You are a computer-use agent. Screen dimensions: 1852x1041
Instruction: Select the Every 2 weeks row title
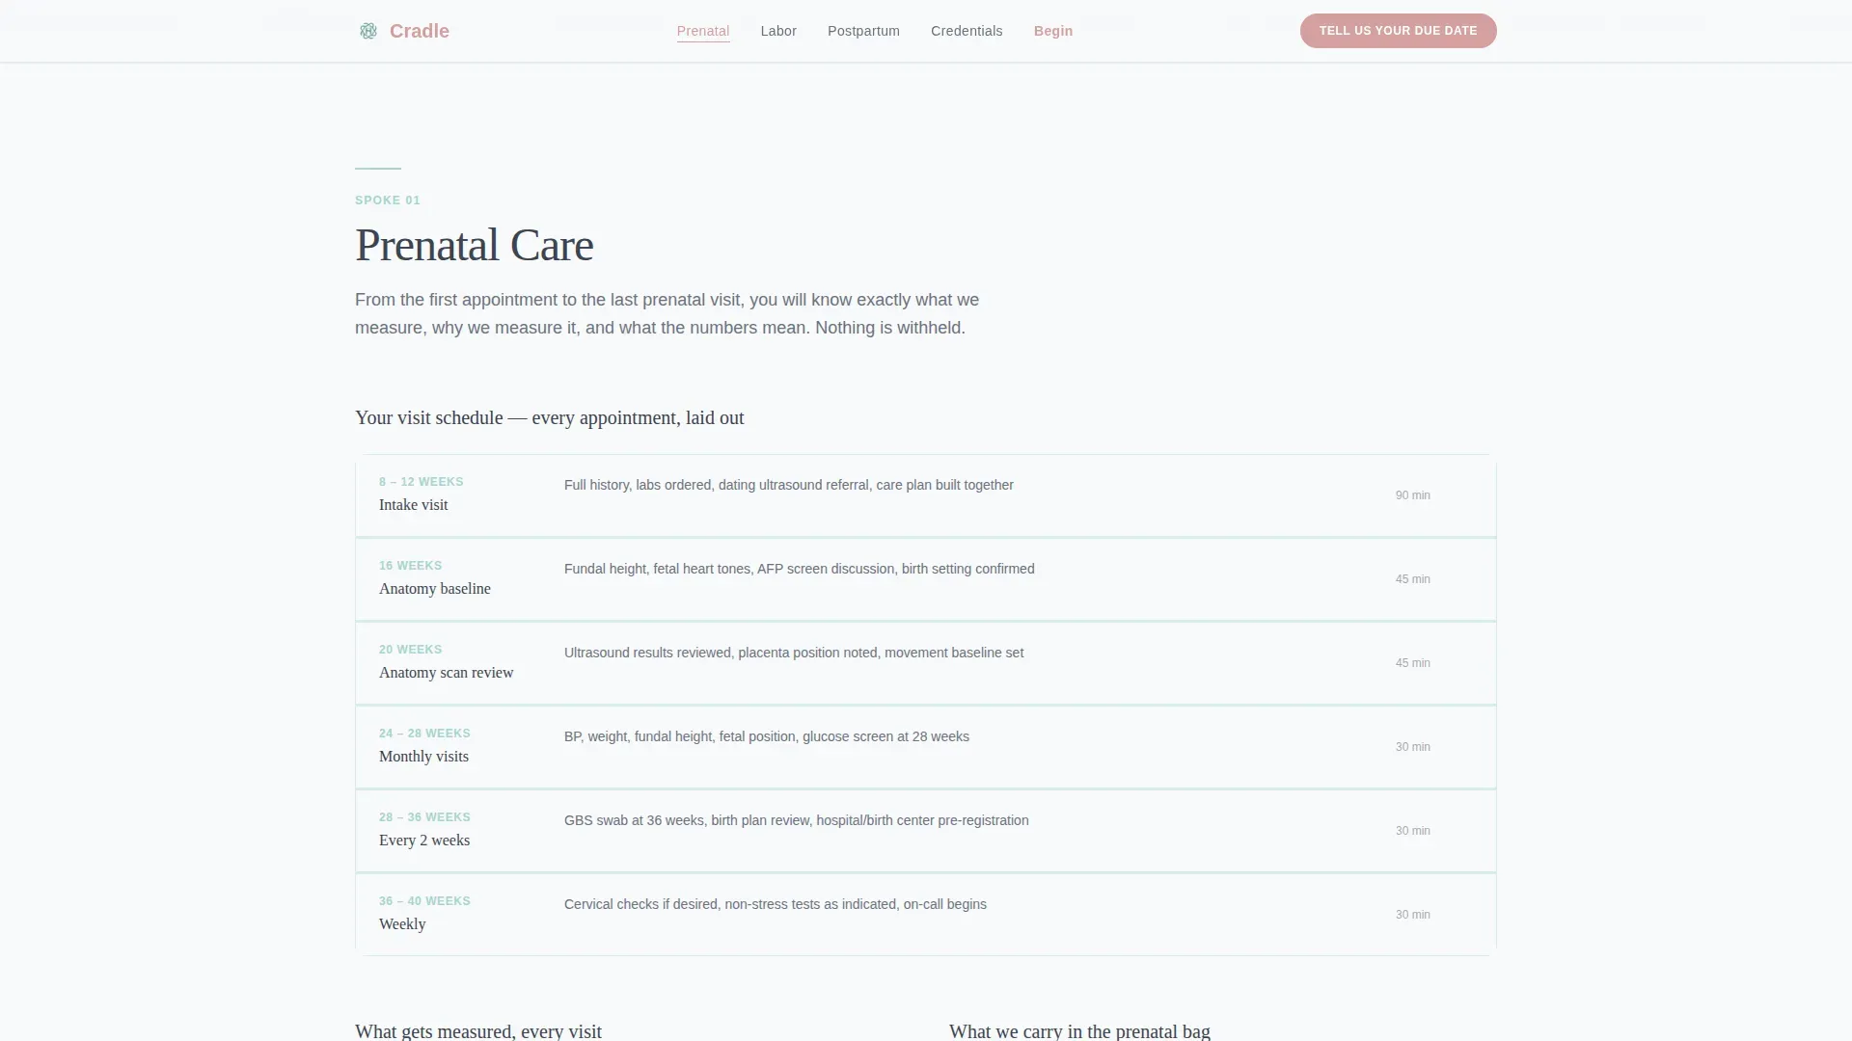[x=424, y=841]
